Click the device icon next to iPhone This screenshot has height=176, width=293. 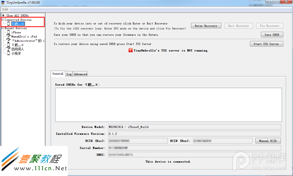8,32
